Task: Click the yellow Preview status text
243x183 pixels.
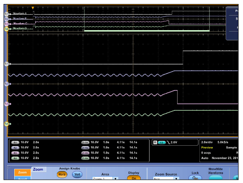Action: [207, 147]
